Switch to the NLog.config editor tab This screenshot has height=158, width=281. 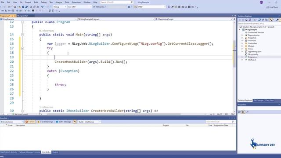22,16
